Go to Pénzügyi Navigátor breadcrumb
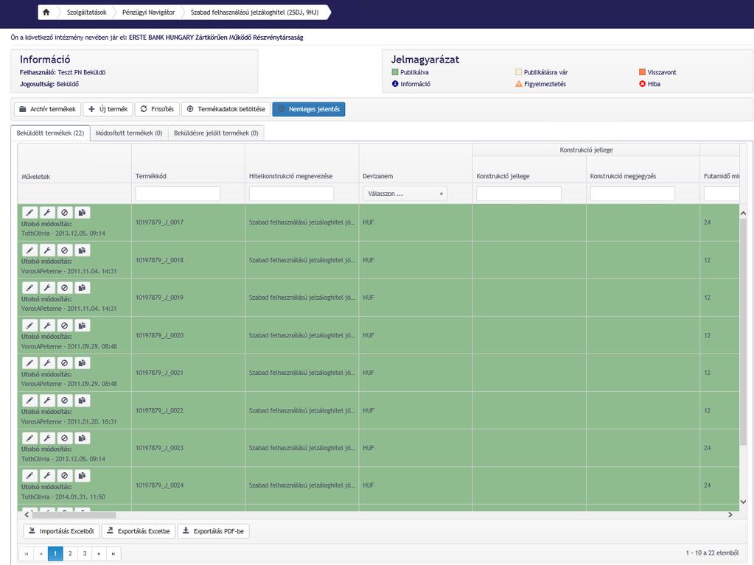 148,12
